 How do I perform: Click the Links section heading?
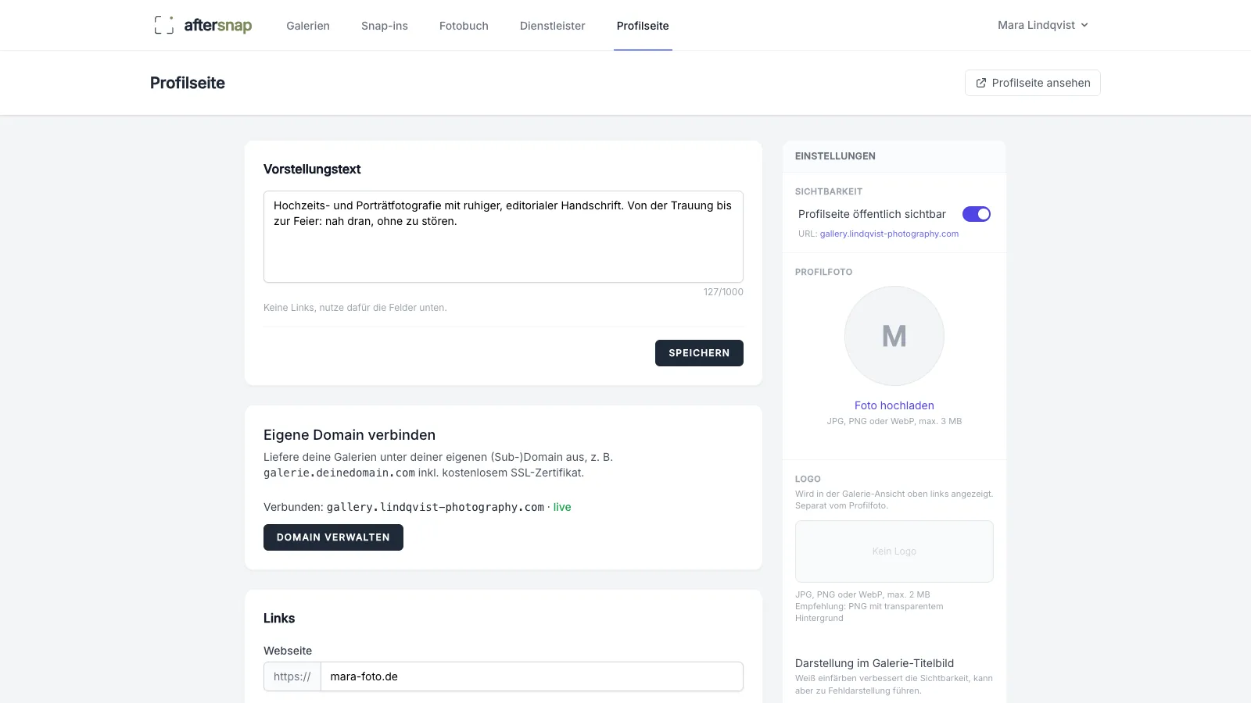279,619
